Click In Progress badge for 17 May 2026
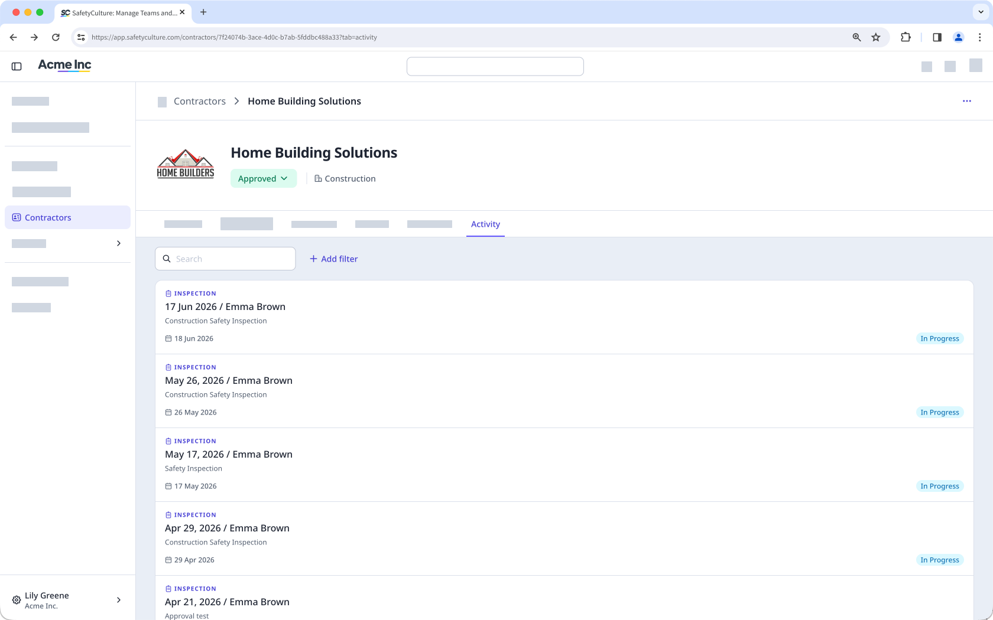The image size is (993, 620). point(940,486)
